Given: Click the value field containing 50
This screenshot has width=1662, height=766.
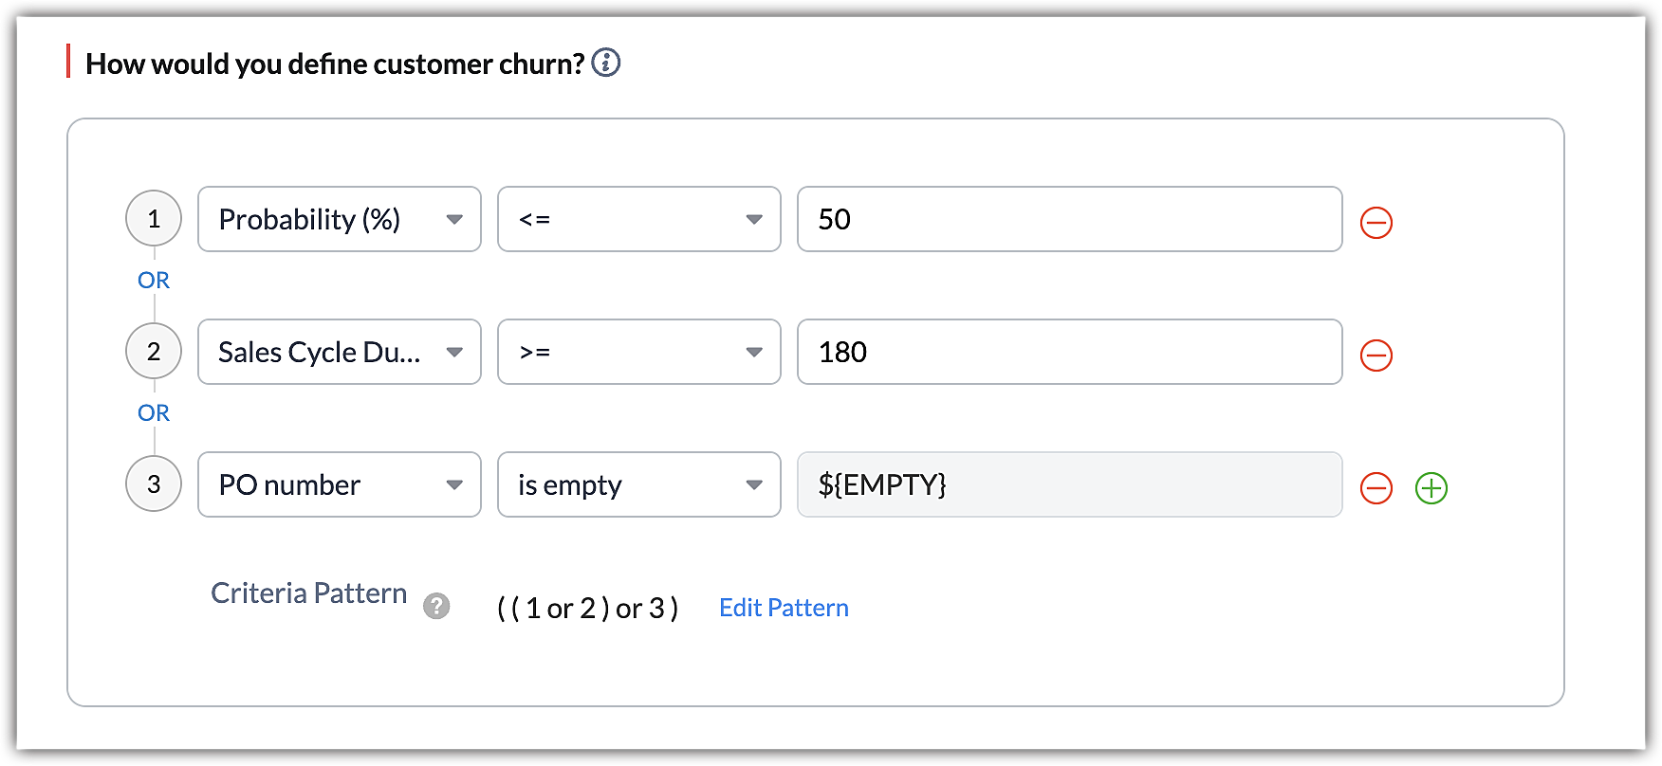Looking at the screenshot, I should point(1069,219).
